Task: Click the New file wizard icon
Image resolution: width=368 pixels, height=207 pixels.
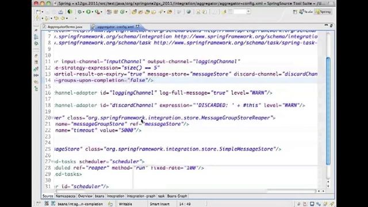Action: (x=38, y=11)
